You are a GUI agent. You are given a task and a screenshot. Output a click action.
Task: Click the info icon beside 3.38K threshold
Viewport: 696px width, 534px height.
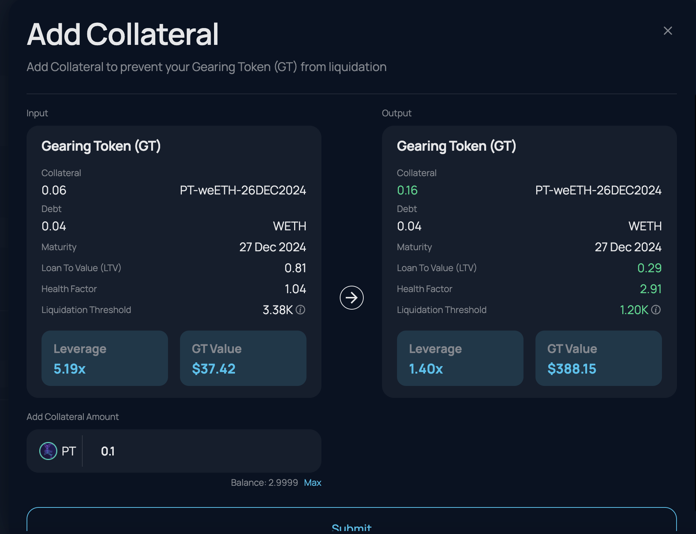(x=300, y=310)
